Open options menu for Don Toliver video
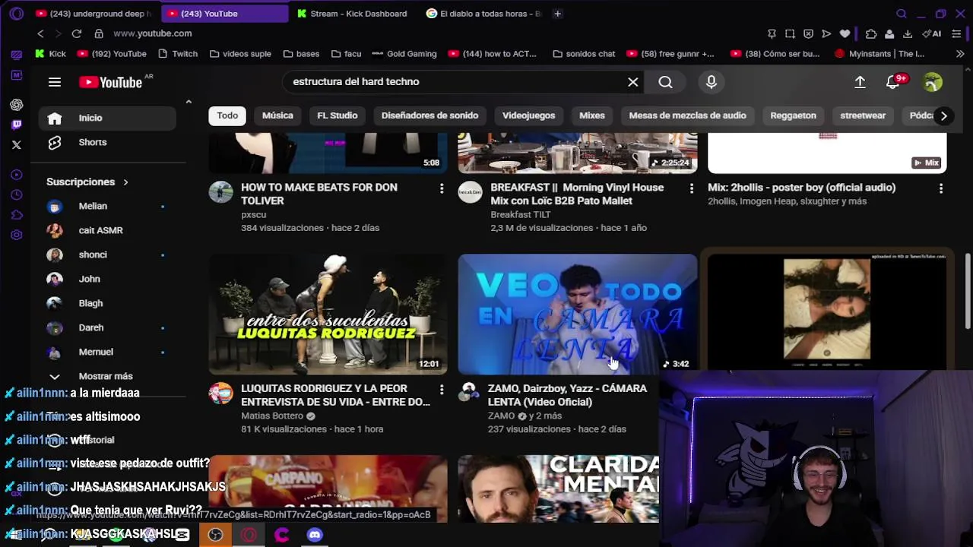The image size is (973, 547). pos(442,188)
